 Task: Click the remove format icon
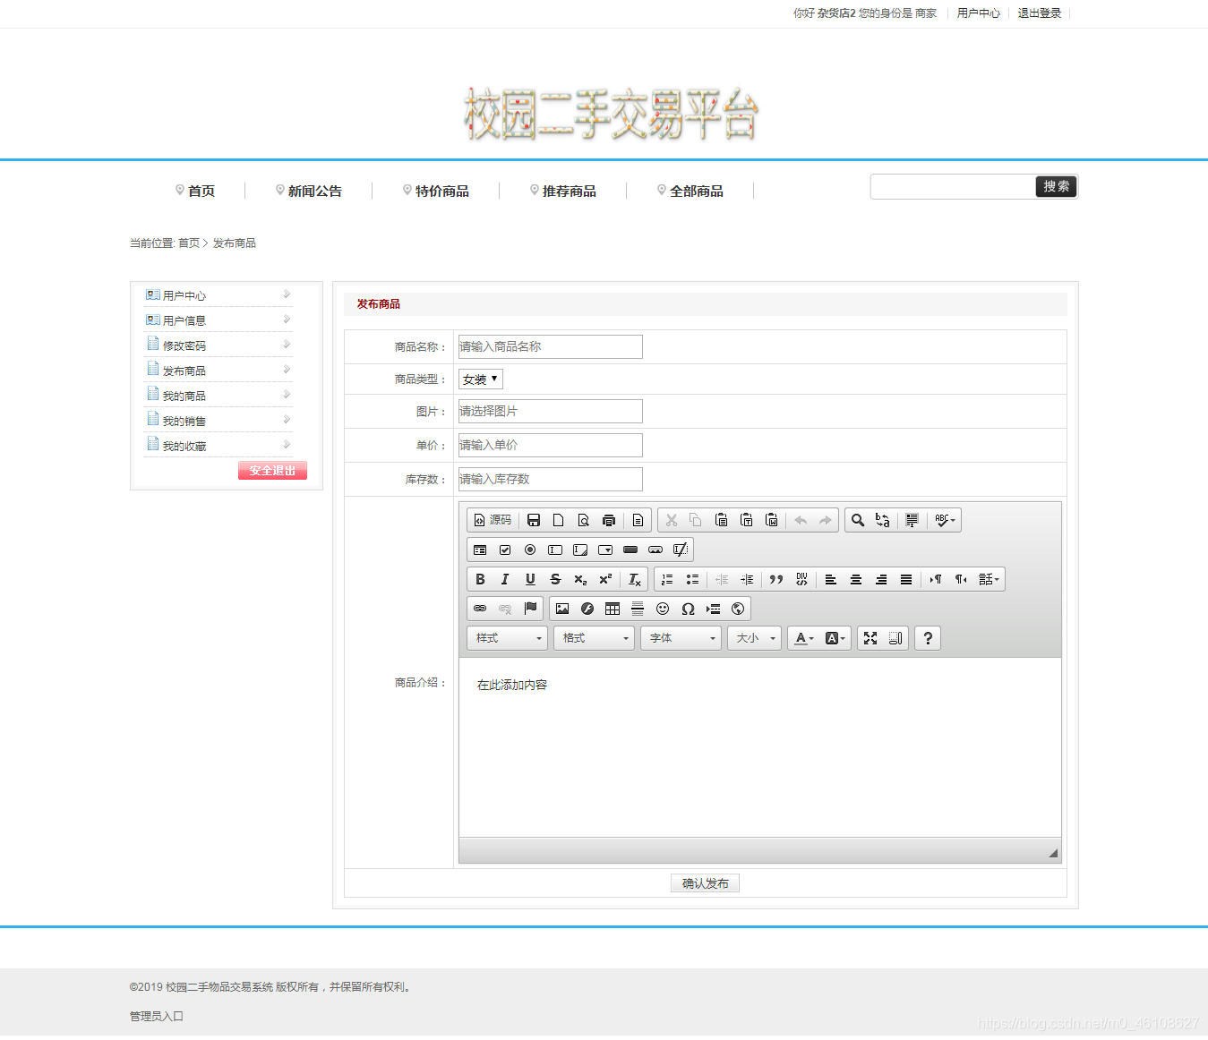coord(634,579)
